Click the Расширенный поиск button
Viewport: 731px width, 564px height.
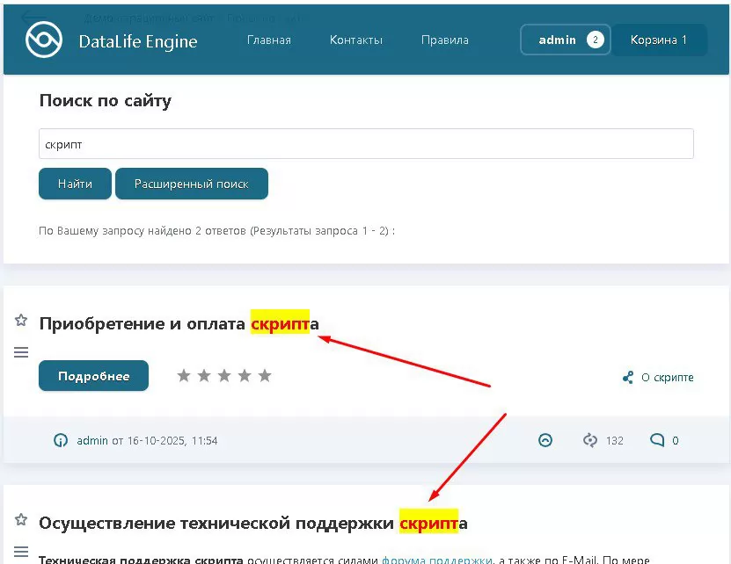(x=191, y=184)
